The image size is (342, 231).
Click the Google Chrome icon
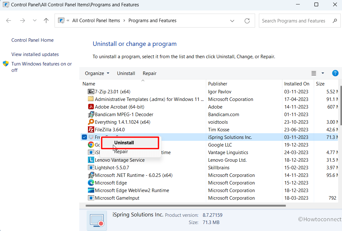tap(91, 145)
